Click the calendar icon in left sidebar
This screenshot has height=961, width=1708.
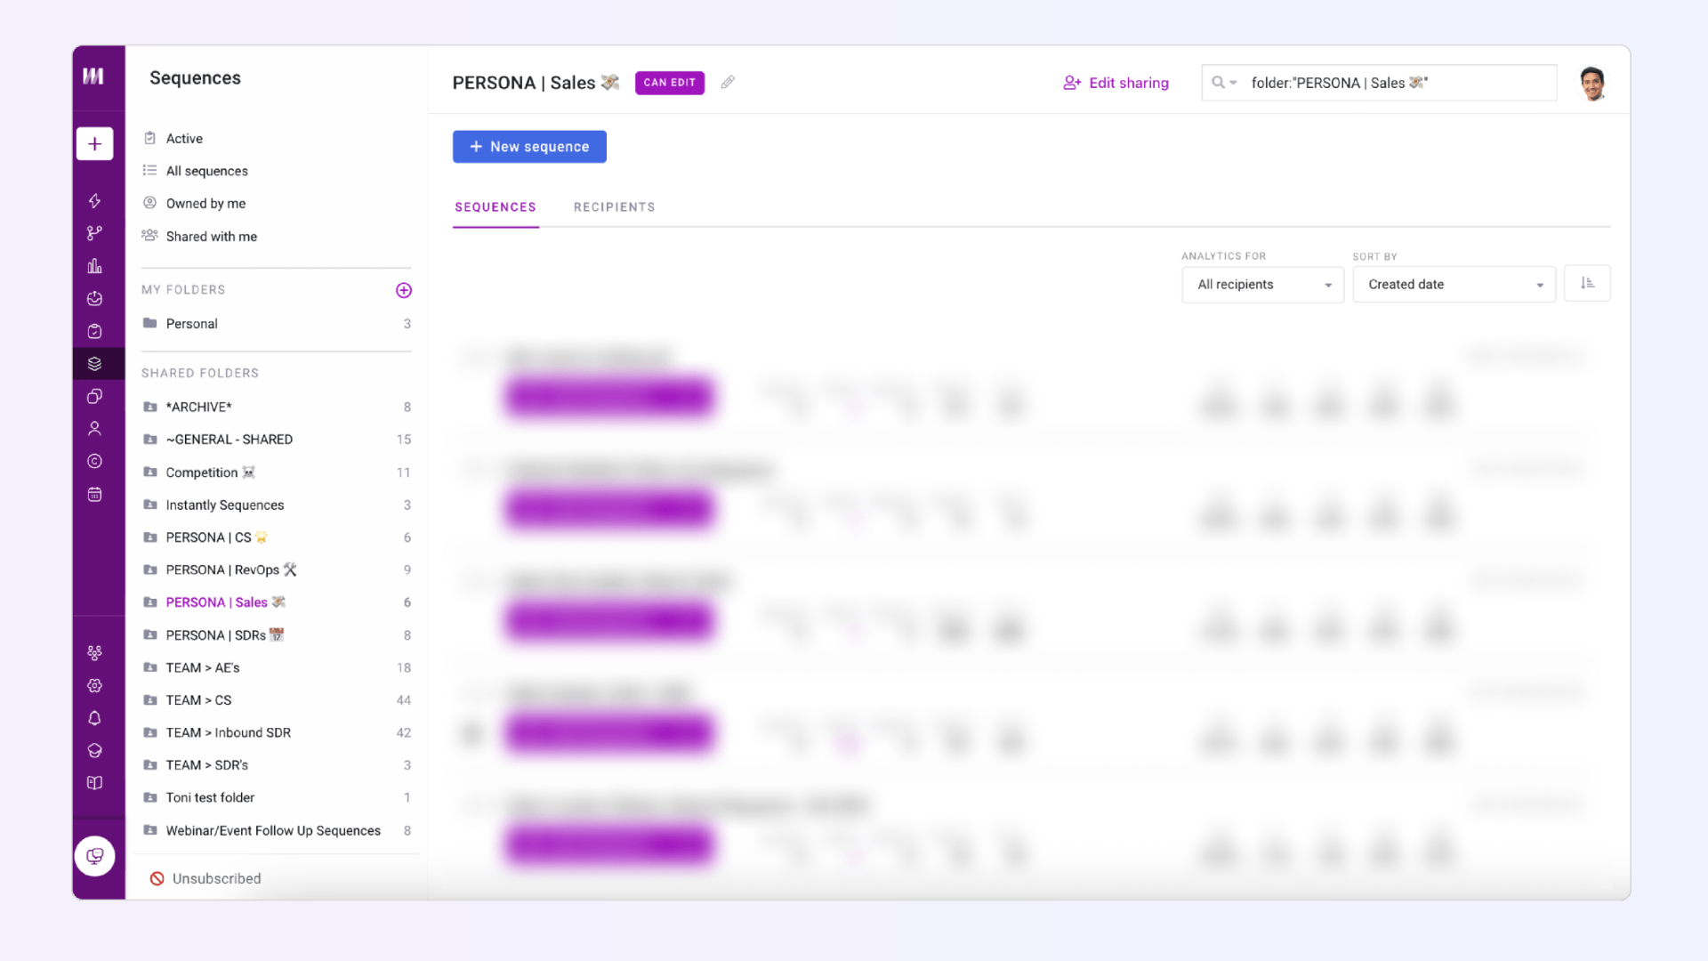[x=94, y=495]
